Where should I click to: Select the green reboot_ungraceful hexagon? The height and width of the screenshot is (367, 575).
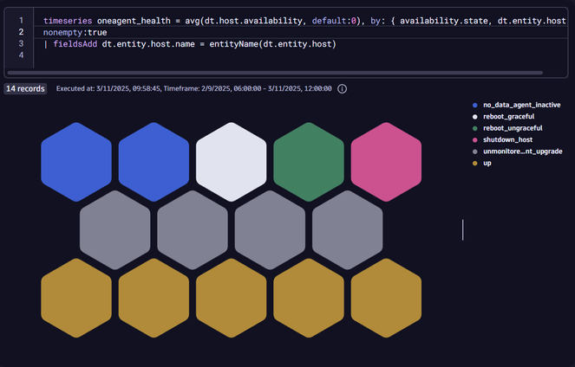308,161
